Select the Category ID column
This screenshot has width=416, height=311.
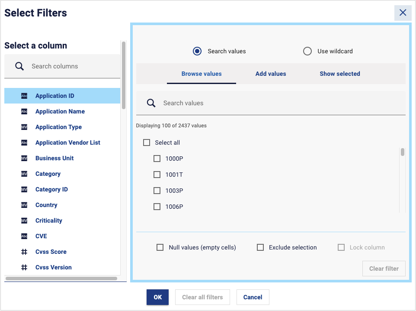[x=62, y=190]
